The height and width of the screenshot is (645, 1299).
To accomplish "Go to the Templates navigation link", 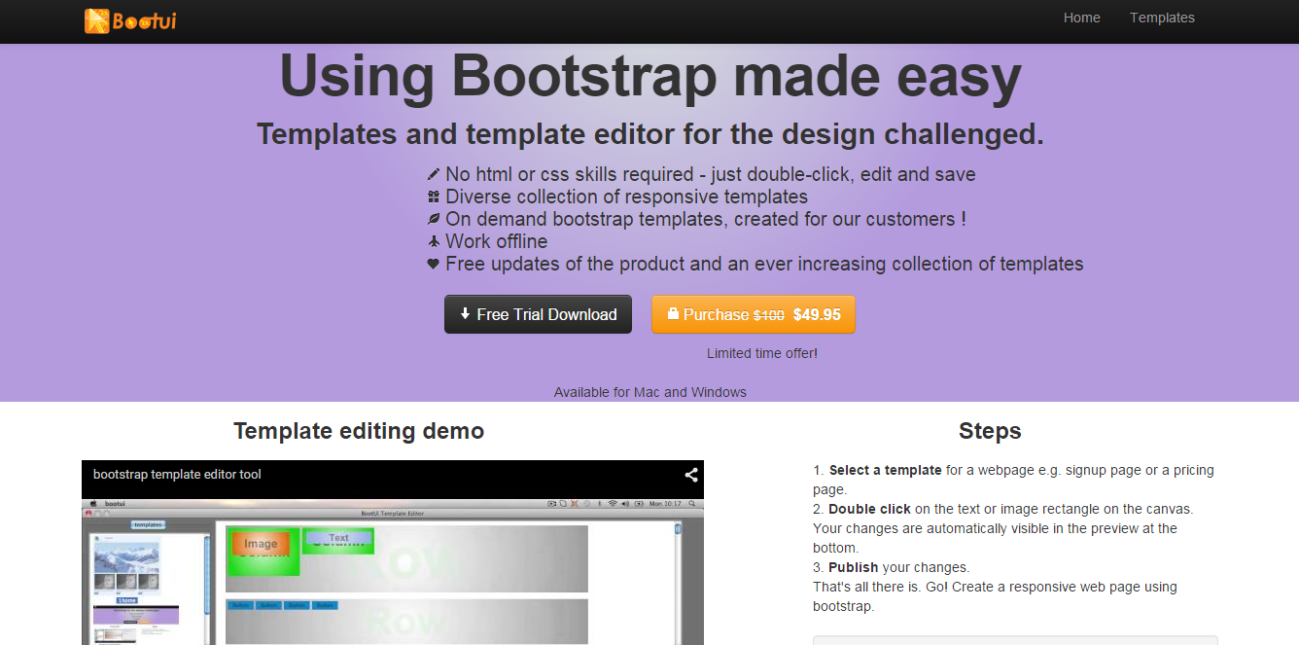I will click(x=1162, y=18).
